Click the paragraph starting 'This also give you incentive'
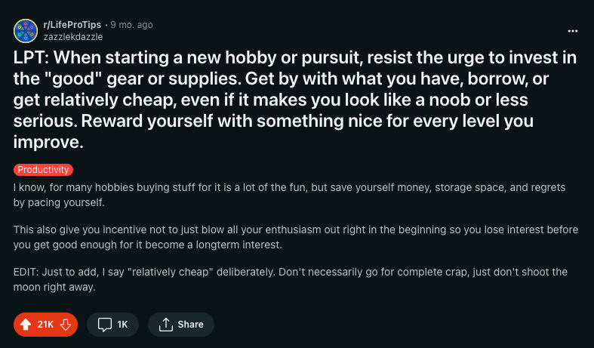 tap(296, 237)
